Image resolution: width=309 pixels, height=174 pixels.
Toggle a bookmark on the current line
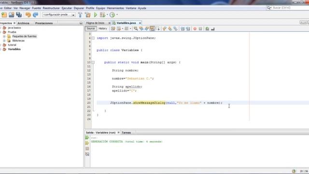(175, 29)
